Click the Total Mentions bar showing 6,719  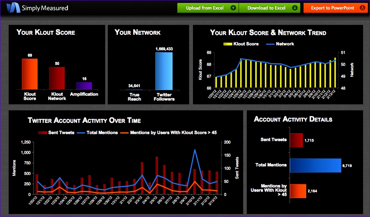pos(316,165)
